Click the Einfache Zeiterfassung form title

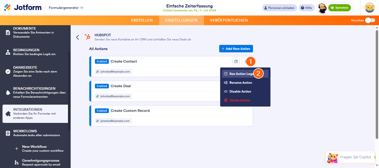[x=189, y=6]
